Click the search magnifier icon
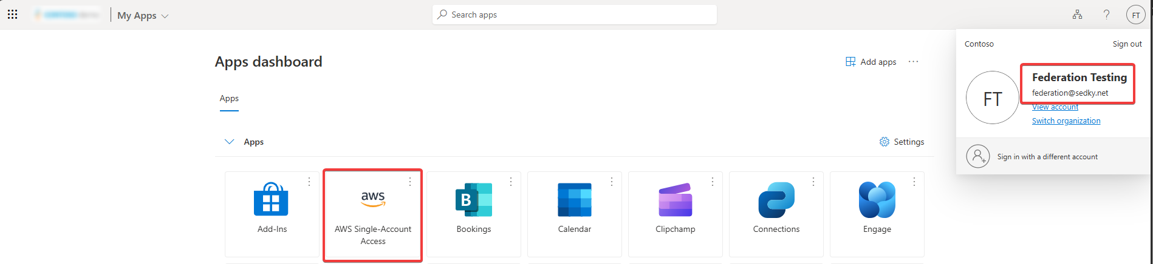This screenshot has height=264, width=1153. tap(442, 15)
